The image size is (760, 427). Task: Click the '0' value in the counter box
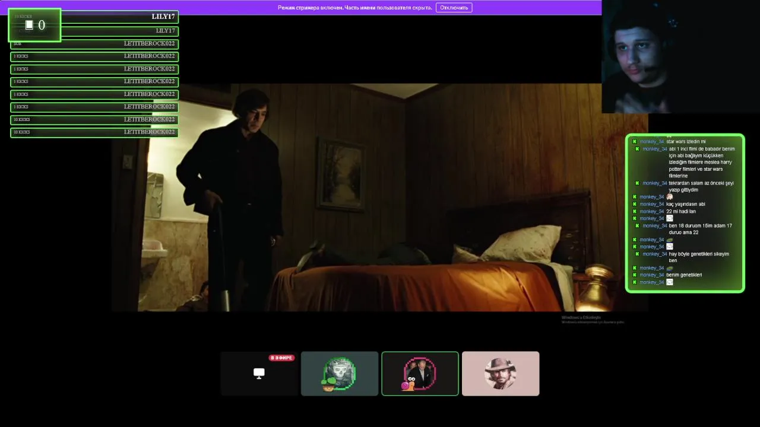[x=42, y=25]
